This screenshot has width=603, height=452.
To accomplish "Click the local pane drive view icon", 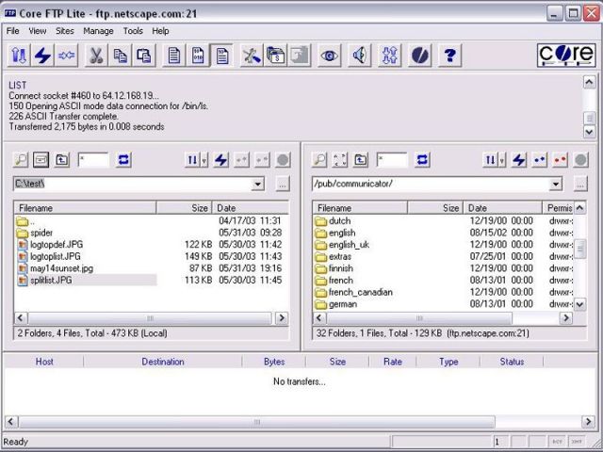I will click(x=41, y=159).
